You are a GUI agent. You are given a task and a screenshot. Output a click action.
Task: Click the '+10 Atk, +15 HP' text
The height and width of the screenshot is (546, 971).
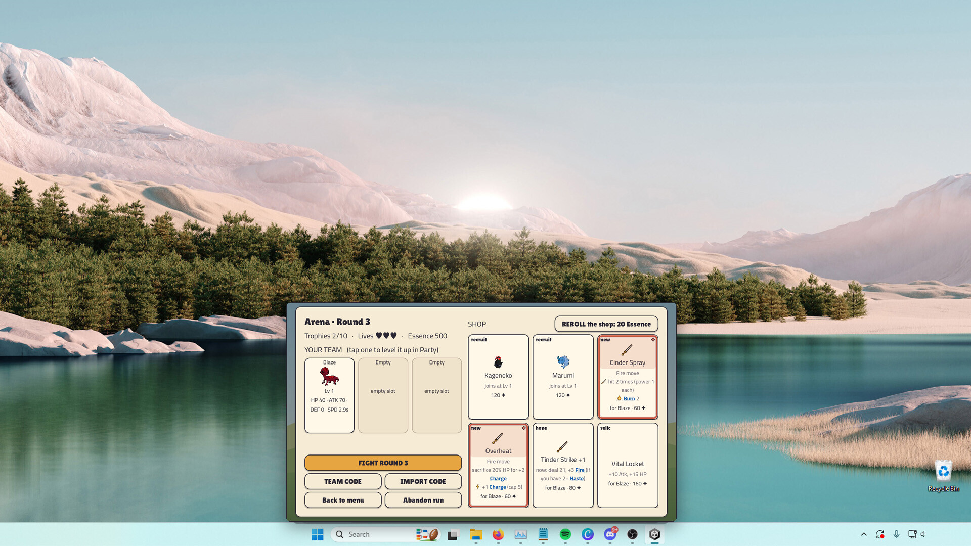[x=628, y=474]
